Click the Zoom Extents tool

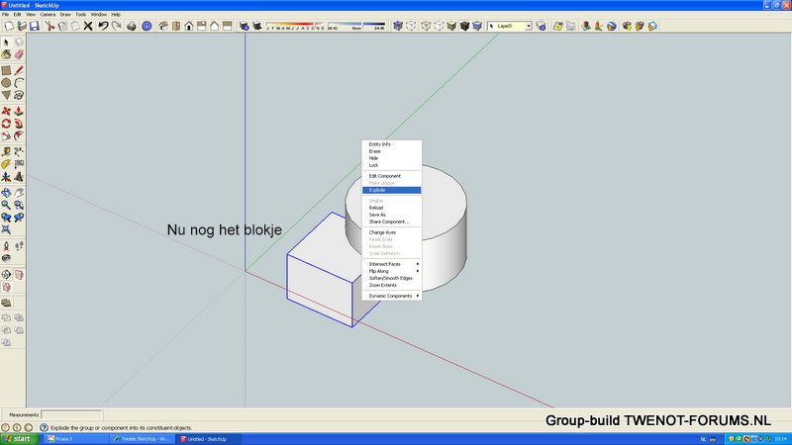(6, 229)
